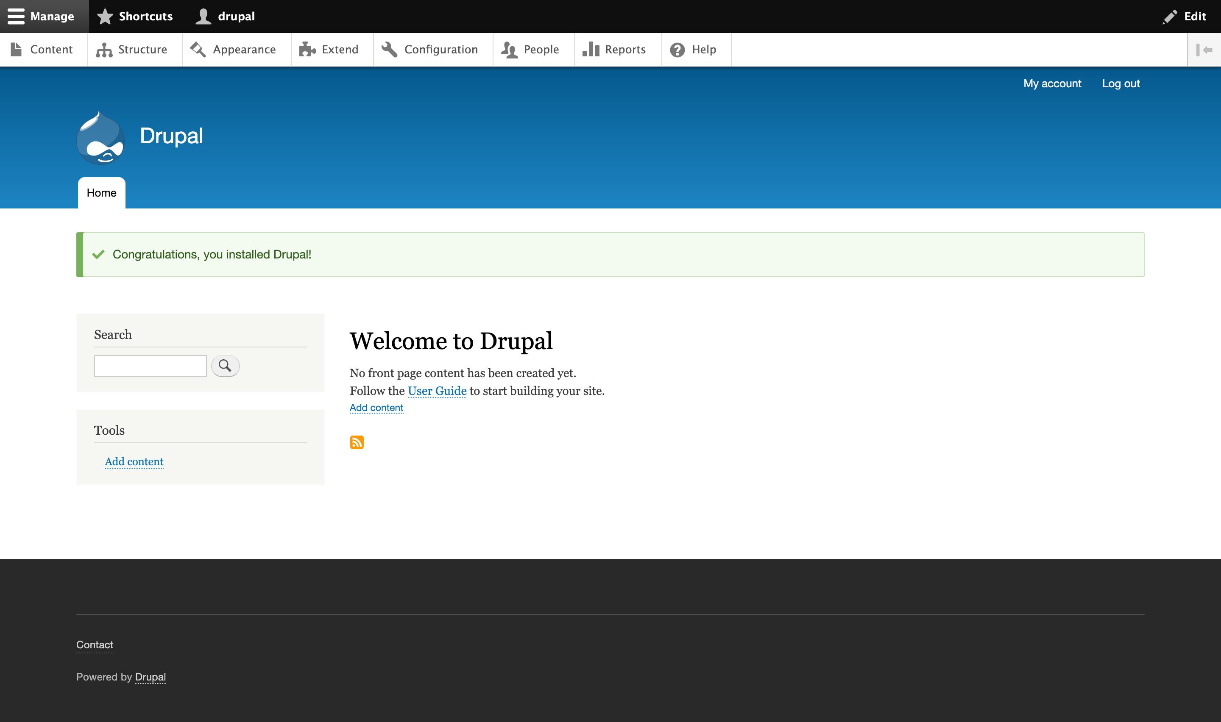Open the Structure menu label
1221x722 pixels.
click(x=142, y=49)
